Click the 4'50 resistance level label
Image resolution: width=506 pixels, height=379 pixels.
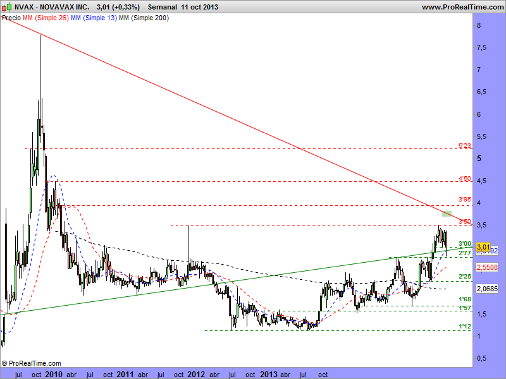click(465, 179)
